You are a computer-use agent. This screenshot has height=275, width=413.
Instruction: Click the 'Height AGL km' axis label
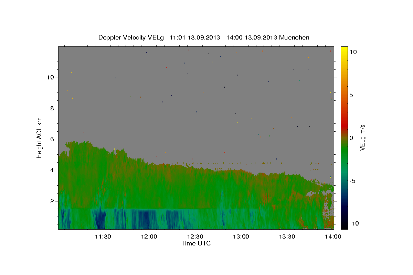point(40,137)
